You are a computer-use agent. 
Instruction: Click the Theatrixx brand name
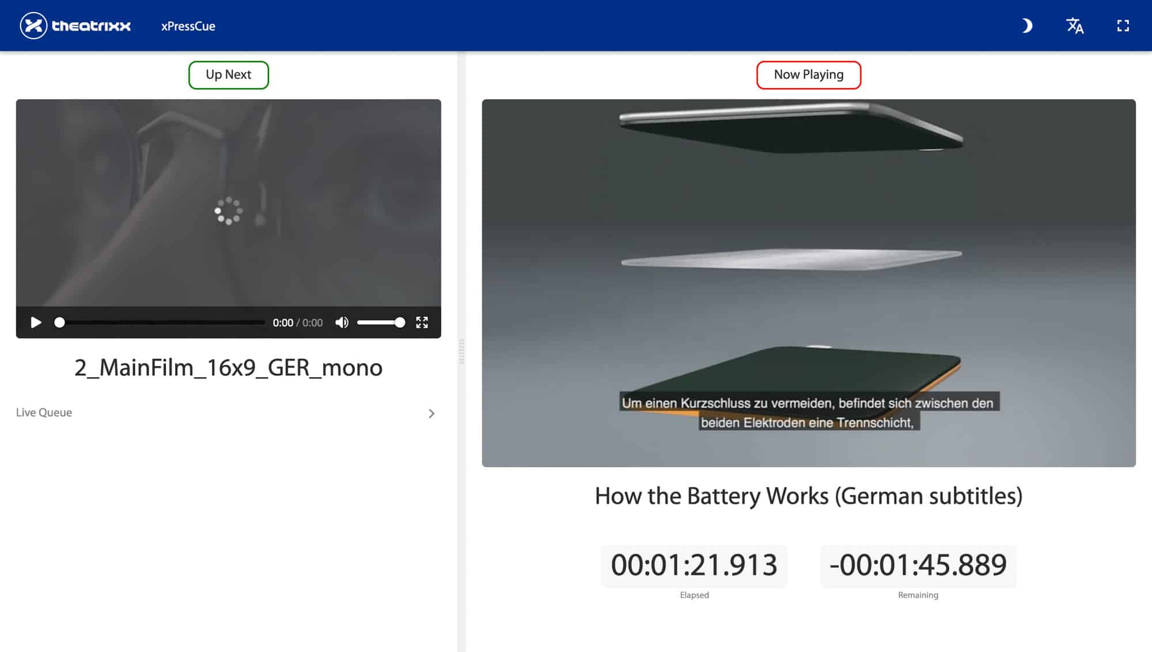pyautogui.click(x=92, y=26)
